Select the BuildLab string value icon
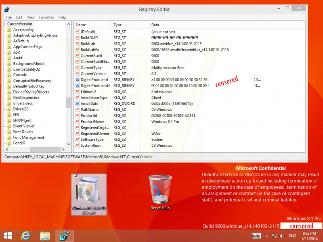 78,44
